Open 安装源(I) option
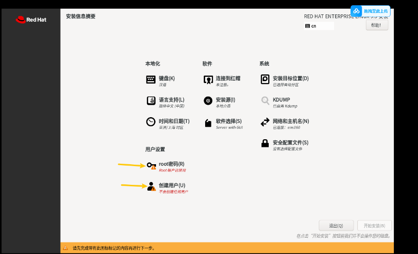This screenshot has height=254, width=418. (225, 100)
